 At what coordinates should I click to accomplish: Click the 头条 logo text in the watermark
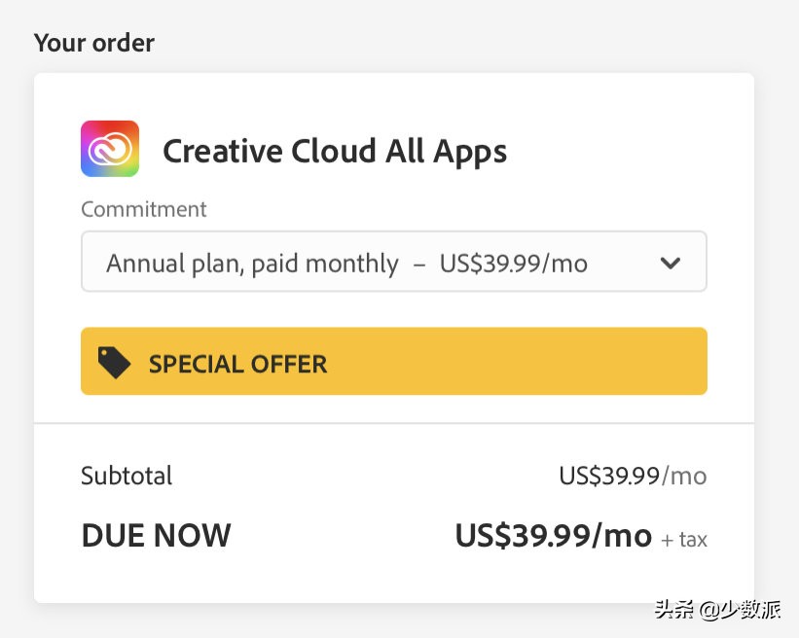[672, 610]
